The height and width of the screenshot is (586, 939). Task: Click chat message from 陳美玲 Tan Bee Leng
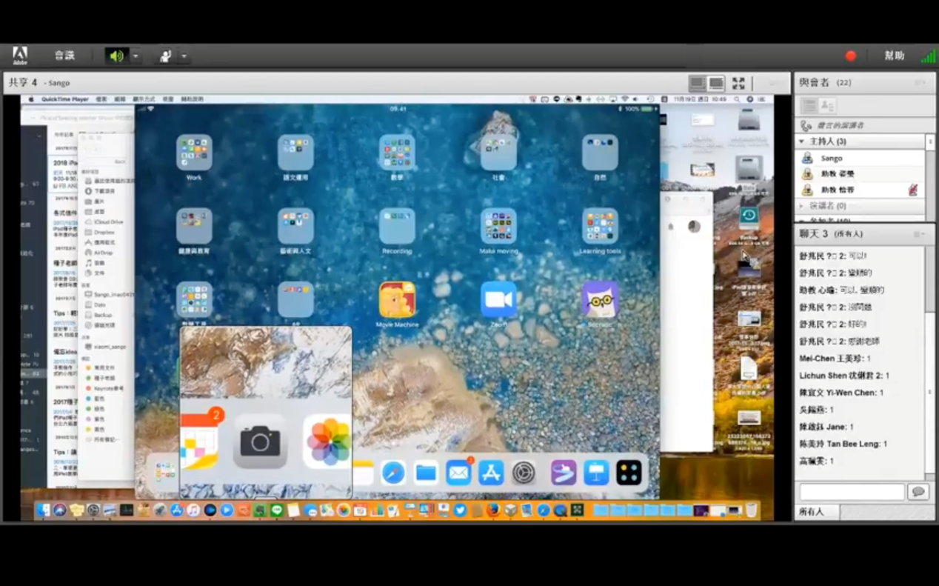tap(843, 444)
